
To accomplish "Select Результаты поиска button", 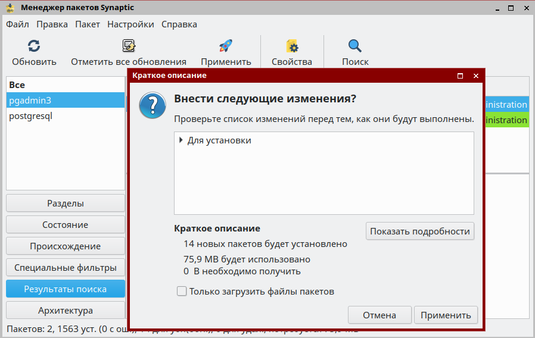I will pos(65,289).
